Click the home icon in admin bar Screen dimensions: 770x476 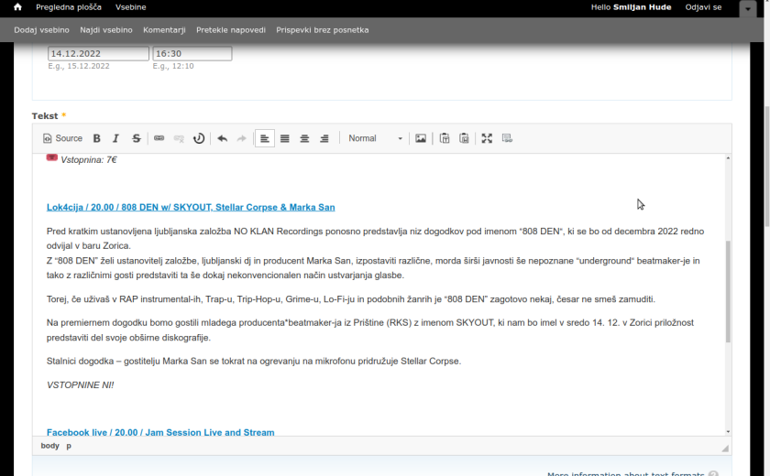pyautogui.click(x=17, y=7)
